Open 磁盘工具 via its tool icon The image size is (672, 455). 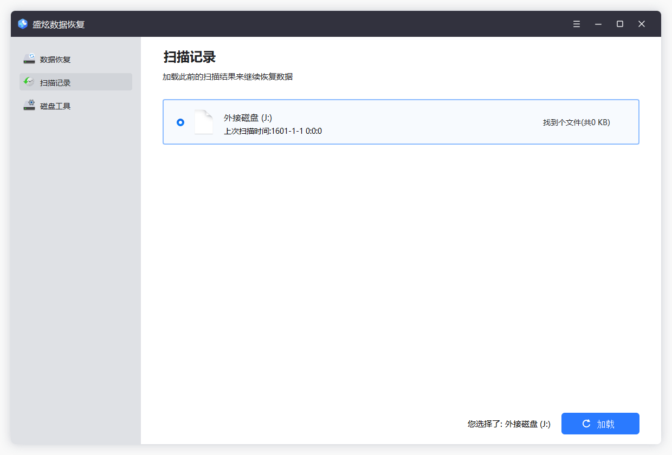tap(29, 105)
